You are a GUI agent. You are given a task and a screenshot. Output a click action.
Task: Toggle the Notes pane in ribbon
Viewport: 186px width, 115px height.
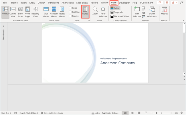coord(85,12)
